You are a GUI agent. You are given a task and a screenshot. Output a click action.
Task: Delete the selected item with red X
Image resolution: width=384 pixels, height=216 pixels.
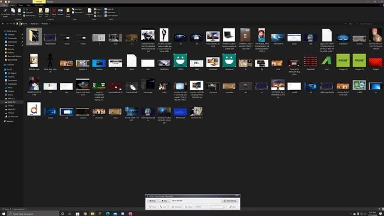click(x=54, y=12)
